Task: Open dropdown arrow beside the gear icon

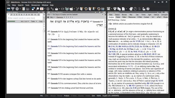Action: 20,9
